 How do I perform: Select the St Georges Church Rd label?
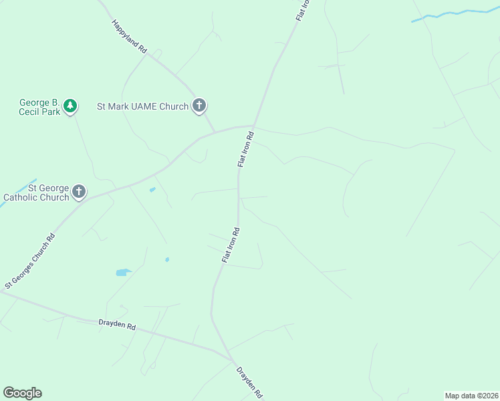click(x=30, y=261)
